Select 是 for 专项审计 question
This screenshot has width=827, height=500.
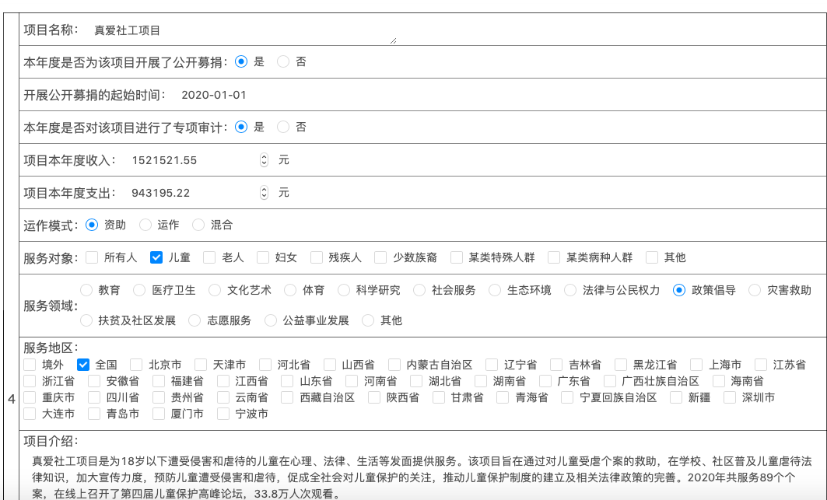click(241, 127)
